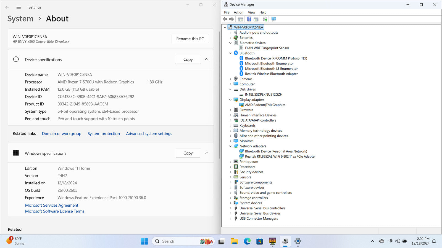Collapse the WIN-V0F0P1C5NEA root node

pyautogui.click(x=225, y=27)
